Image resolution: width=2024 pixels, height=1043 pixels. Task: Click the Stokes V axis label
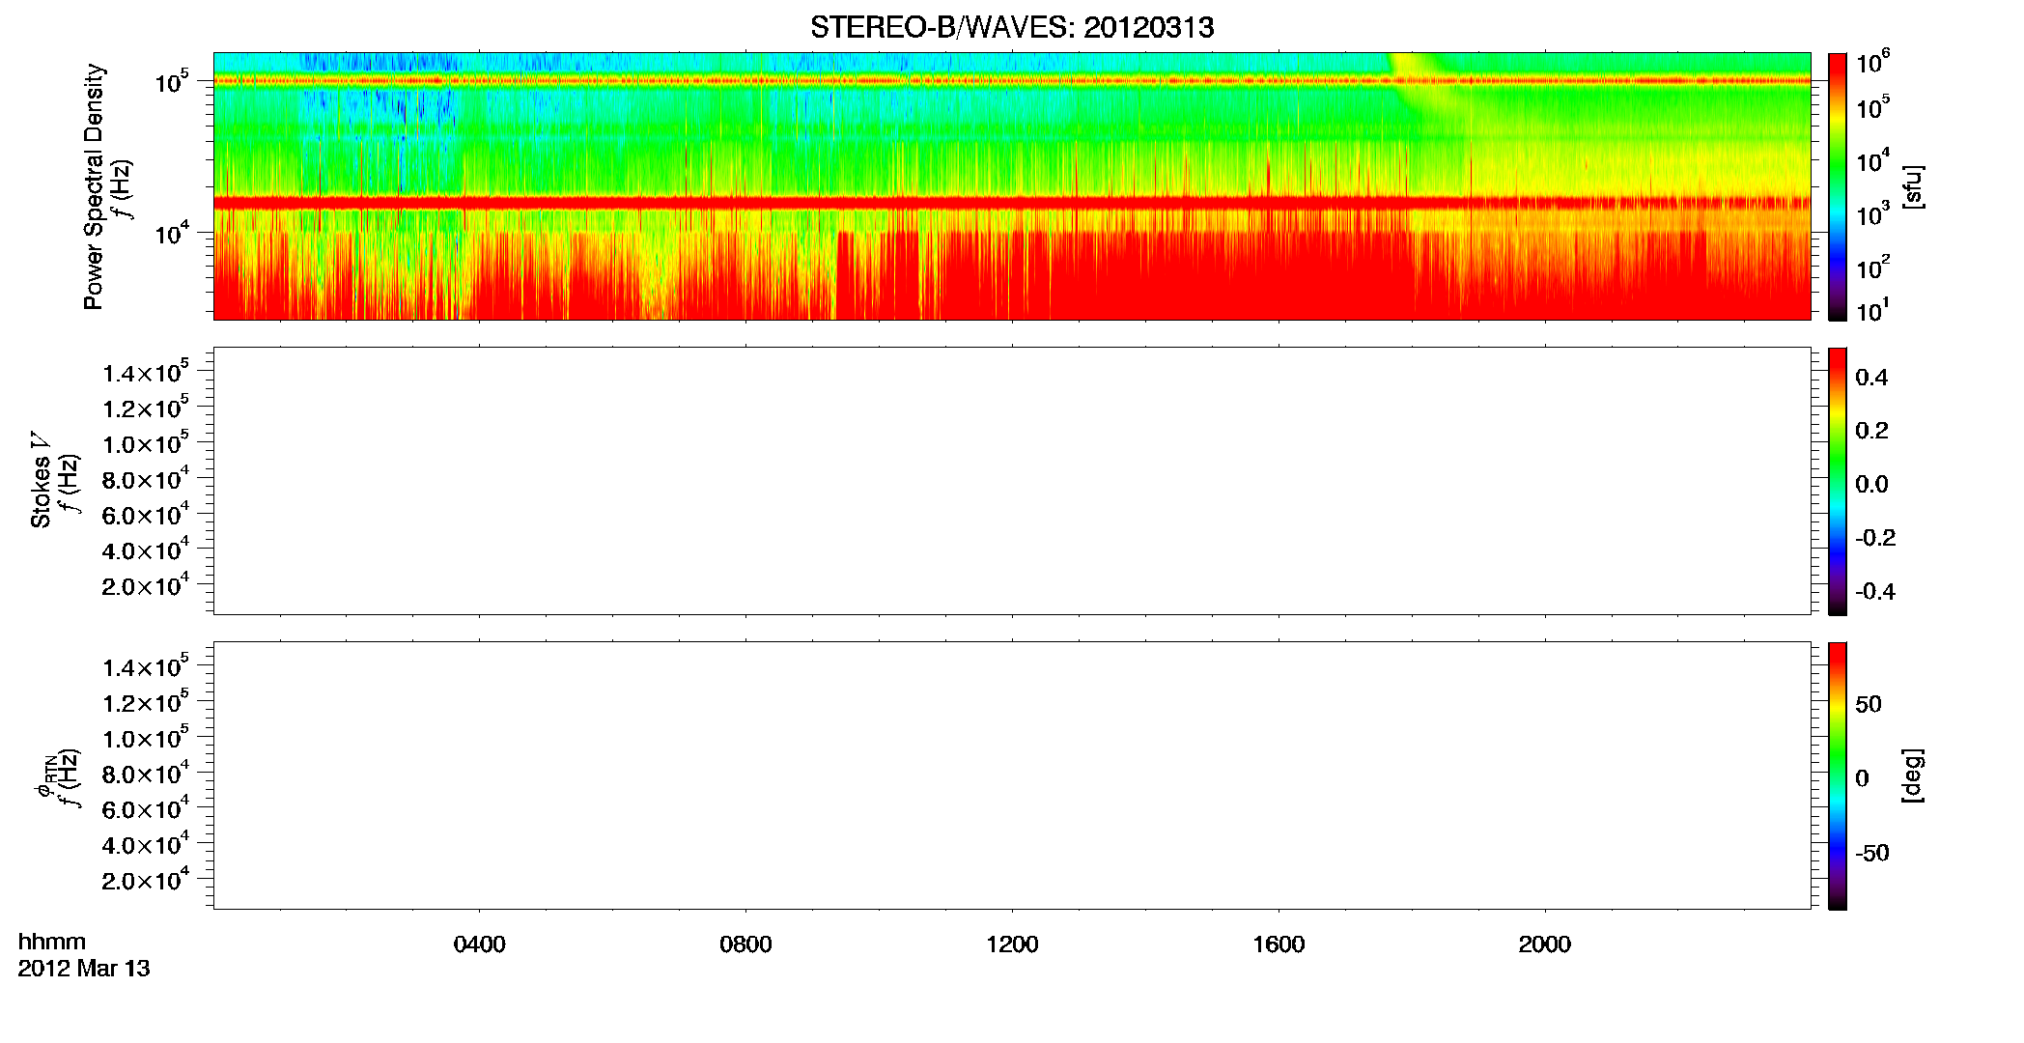click(41, 480)
